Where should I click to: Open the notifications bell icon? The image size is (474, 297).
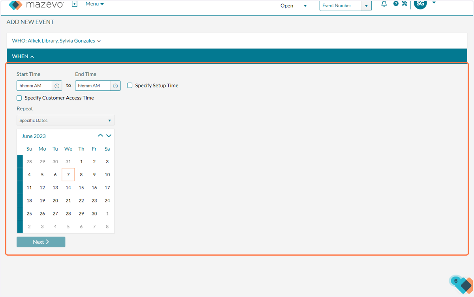click(x=384, y=4)
